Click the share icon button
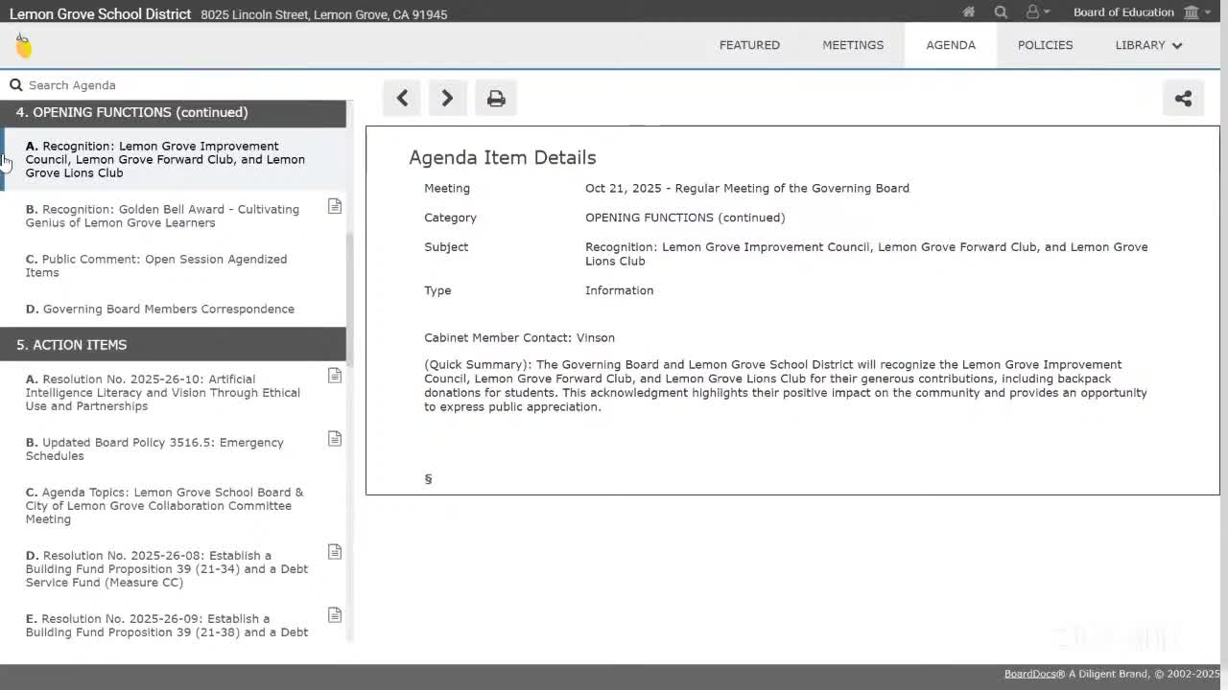Image resolution: width=1228 pixels, height=690 pixels. [x=1183, y=98]
